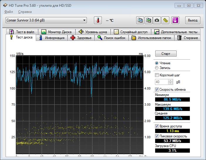Expand the Corsair Survivor drive dropdown
Image resolution: width=206 pixels, height=160 pixels.
[x=85, y=20]
